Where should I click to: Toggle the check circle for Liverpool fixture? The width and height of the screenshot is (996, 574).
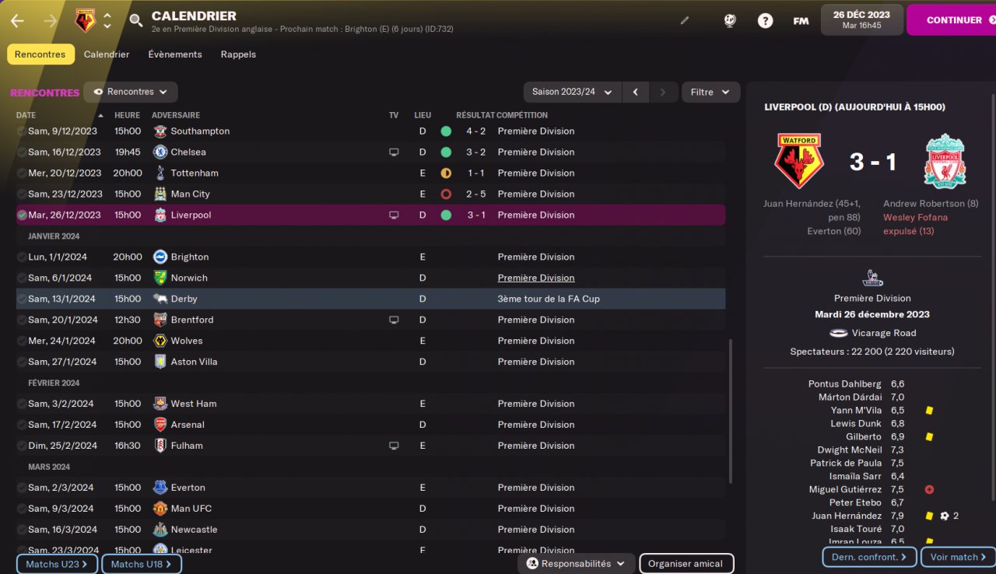[x=22, y=215]
